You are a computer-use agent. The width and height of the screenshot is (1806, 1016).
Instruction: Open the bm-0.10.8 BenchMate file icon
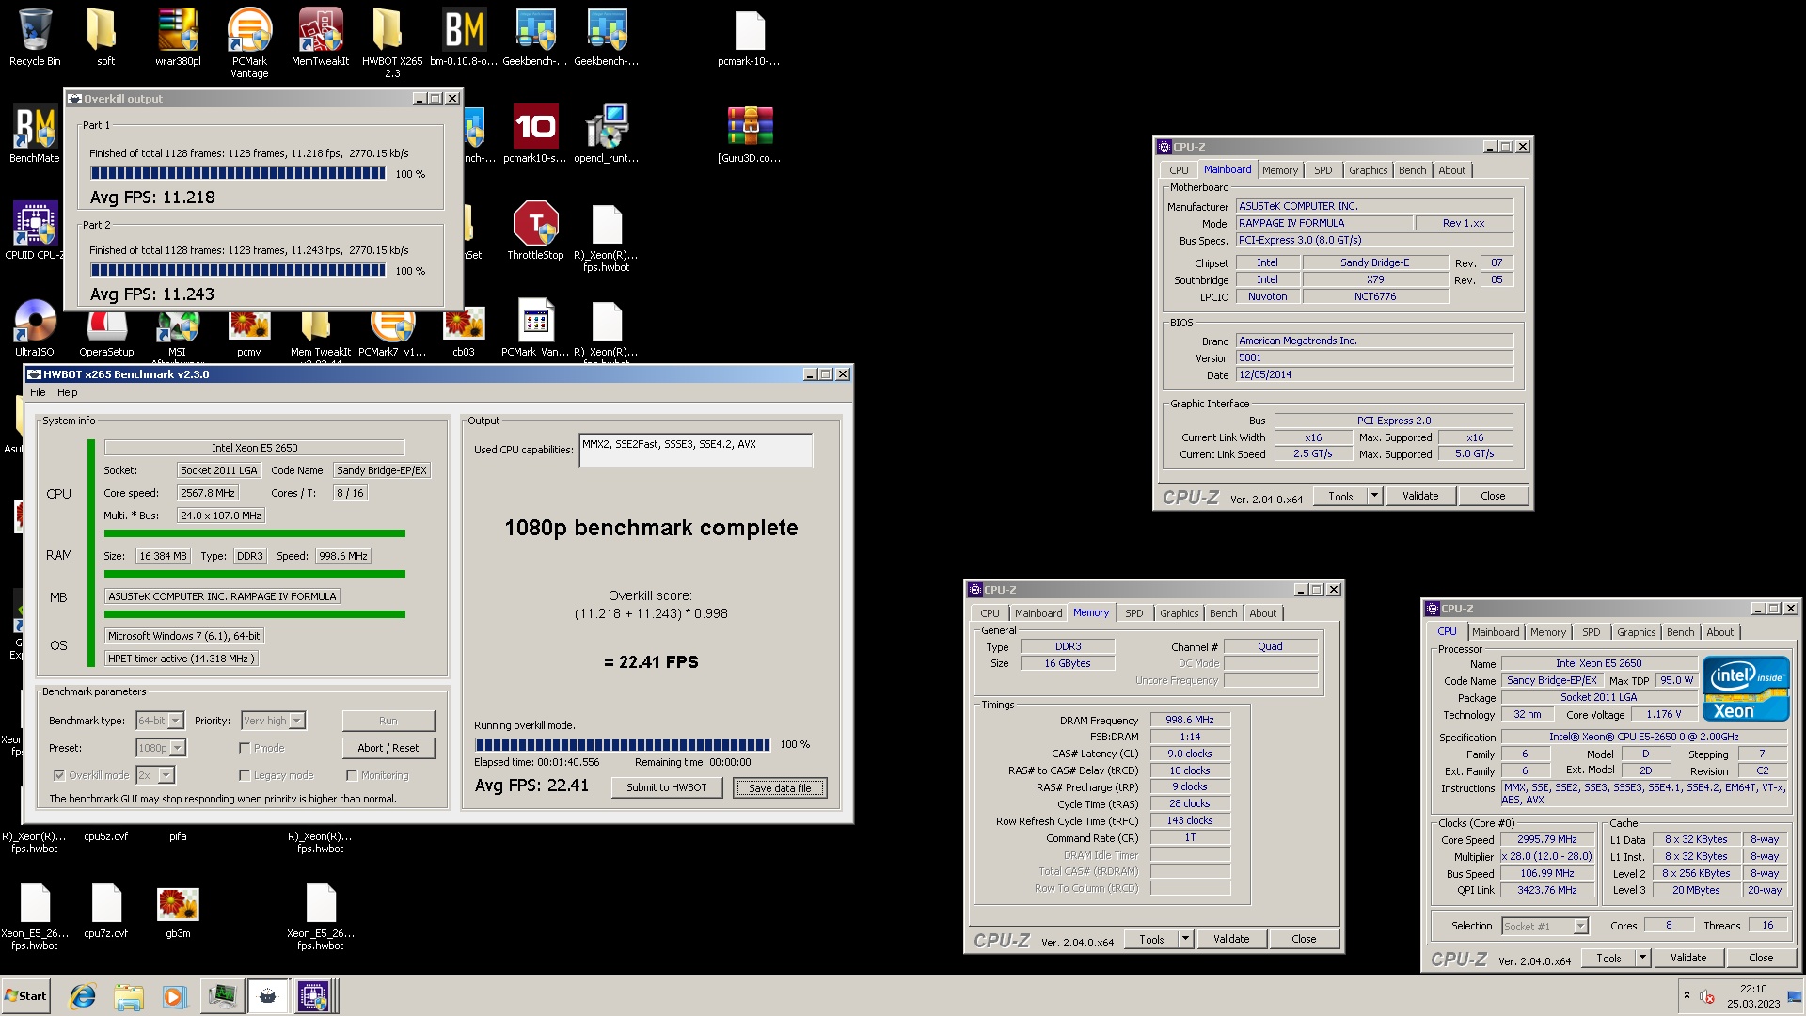464,38
